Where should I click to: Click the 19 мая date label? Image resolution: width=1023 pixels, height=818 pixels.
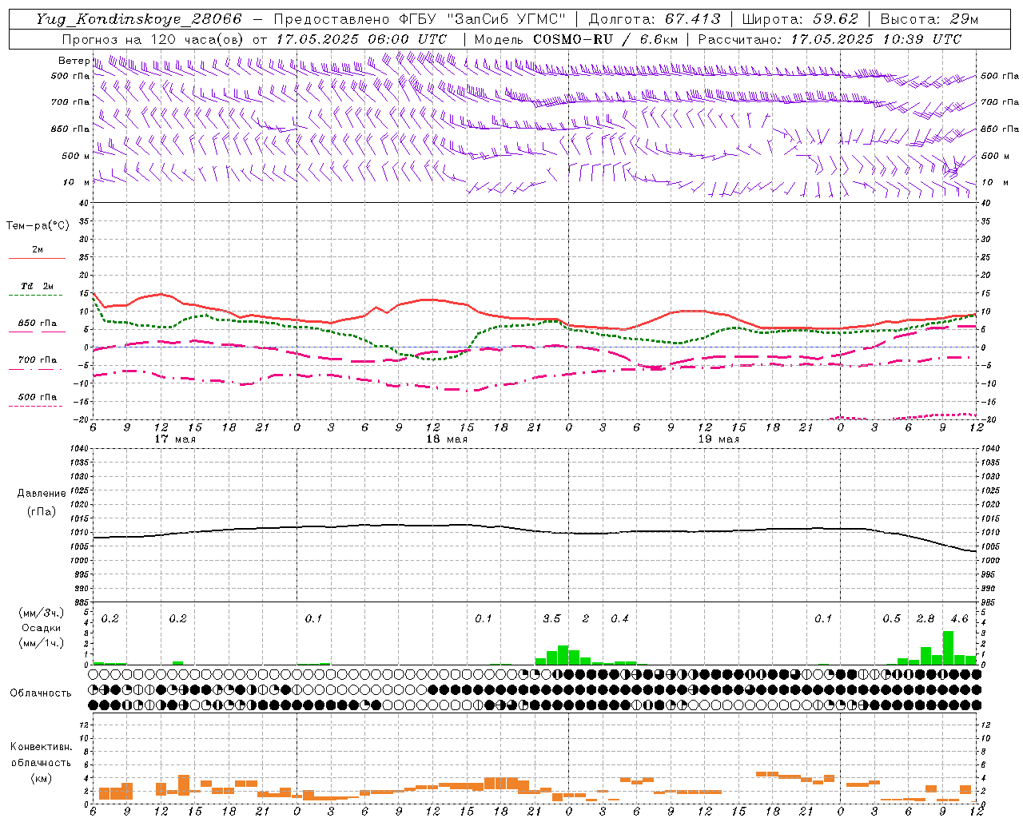point(718,439)
